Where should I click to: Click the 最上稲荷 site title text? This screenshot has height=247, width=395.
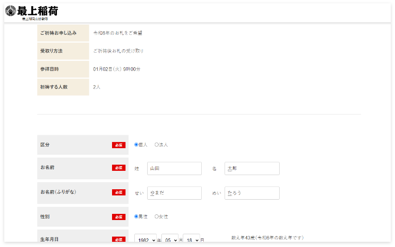38,11
